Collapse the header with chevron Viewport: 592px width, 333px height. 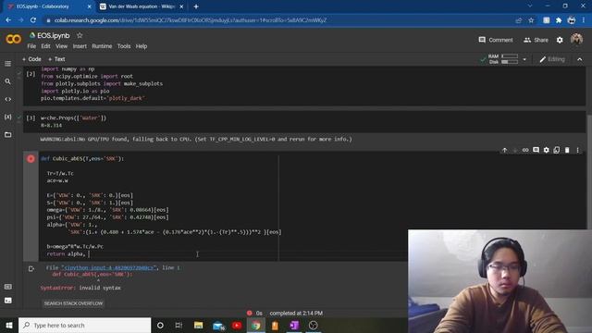pos(580,59)
